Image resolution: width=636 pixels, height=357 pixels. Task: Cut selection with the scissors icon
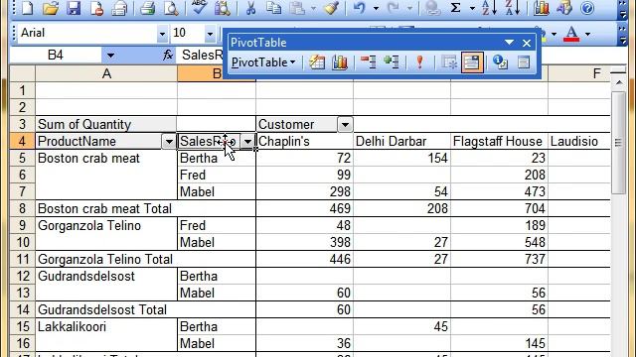pos(250,7)
